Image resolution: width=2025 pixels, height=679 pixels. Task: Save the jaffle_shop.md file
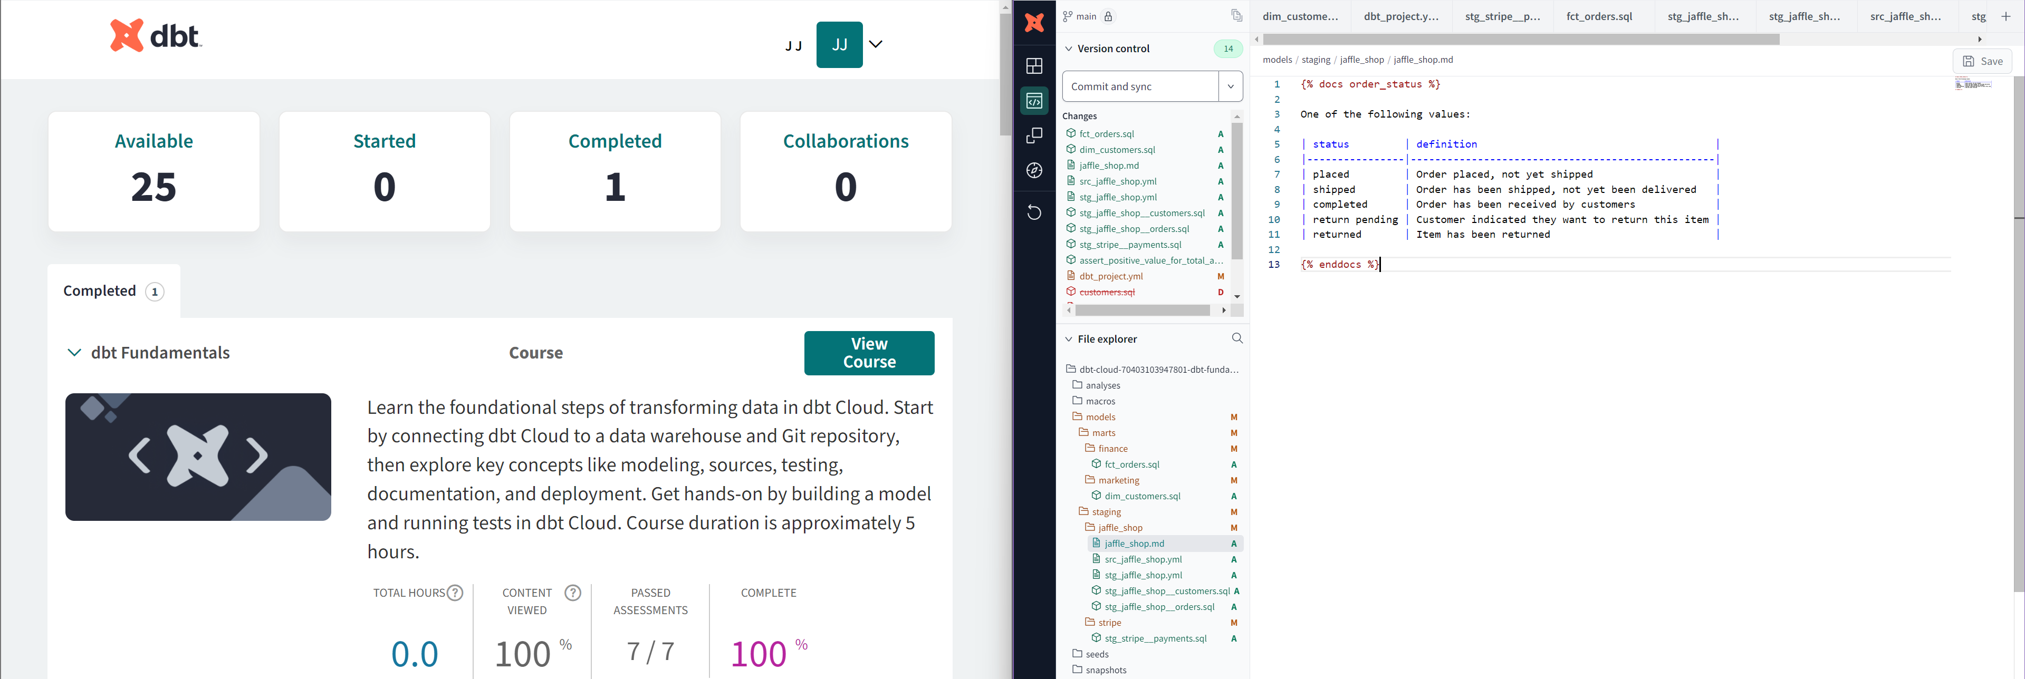pyautogui.click(x=1982, y=61)
